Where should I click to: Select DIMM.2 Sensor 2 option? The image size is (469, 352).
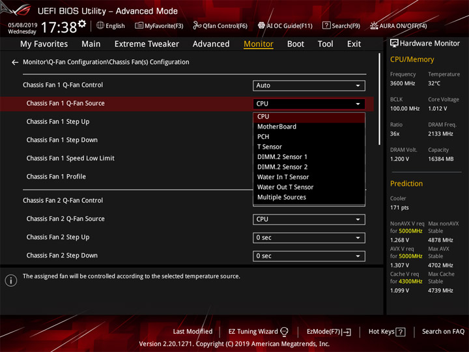point(309,167)
